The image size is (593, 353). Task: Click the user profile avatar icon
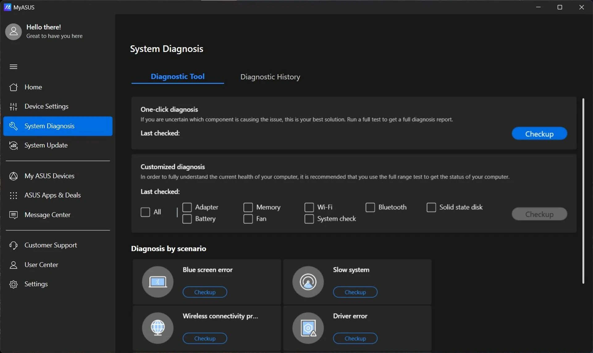pos(14,32)
